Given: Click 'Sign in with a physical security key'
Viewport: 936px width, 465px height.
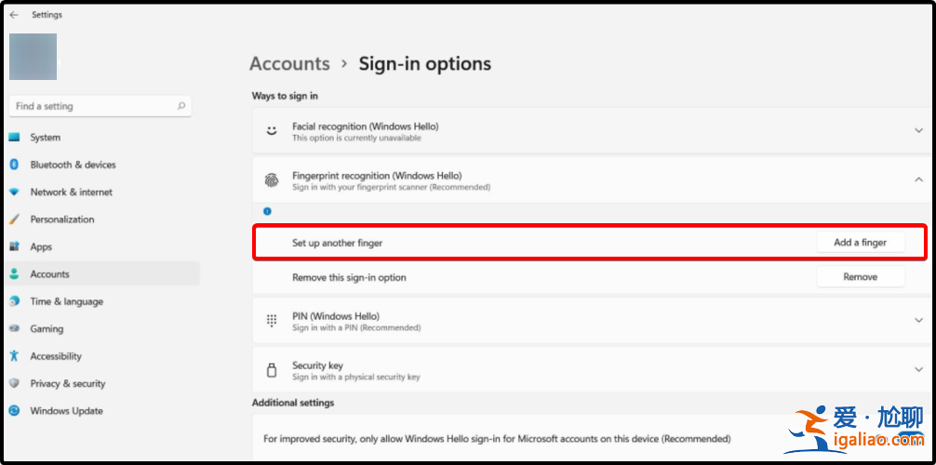Looking at the screenshot, I should (x=356, y=378).
